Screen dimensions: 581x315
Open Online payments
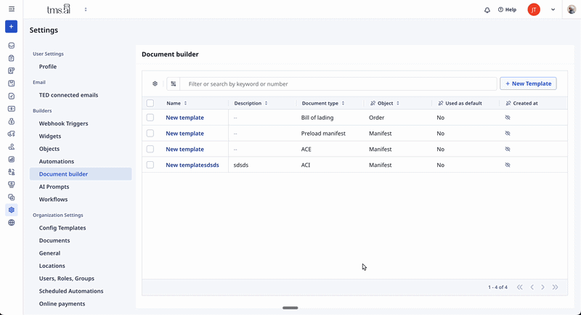(62, 304)
